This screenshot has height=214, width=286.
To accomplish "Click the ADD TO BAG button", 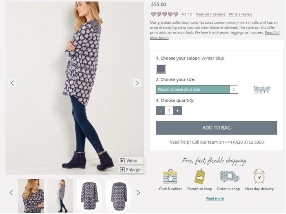I will [x=216, y=128].
